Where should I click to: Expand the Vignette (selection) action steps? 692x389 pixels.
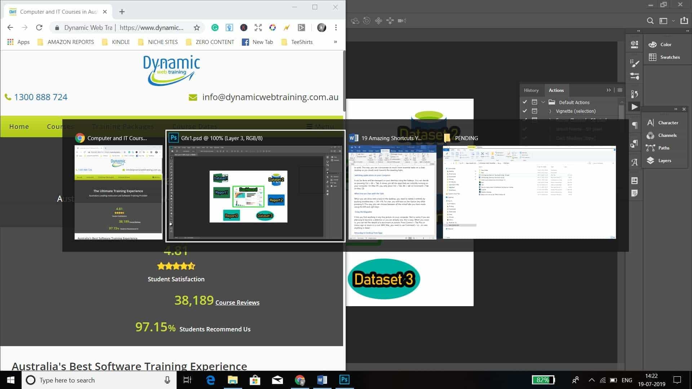tap(550, 111)
